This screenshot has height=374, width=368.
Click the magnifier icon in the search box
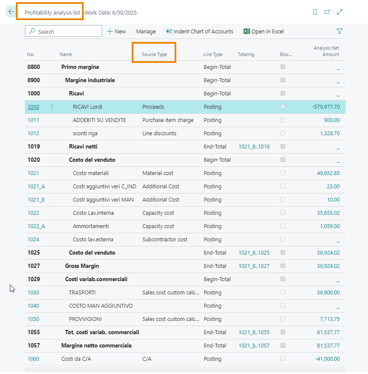pyautogui.click(x=32, y=31)
